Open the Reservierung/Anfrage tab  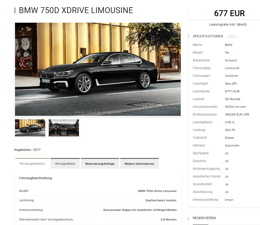[100, 164]
